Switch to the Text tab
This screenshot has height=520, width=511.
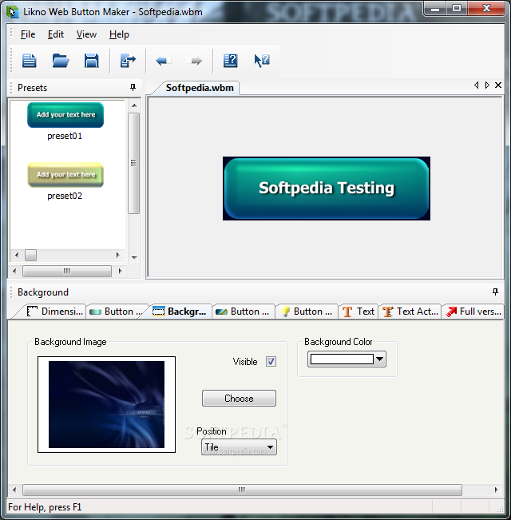point(358,312)
